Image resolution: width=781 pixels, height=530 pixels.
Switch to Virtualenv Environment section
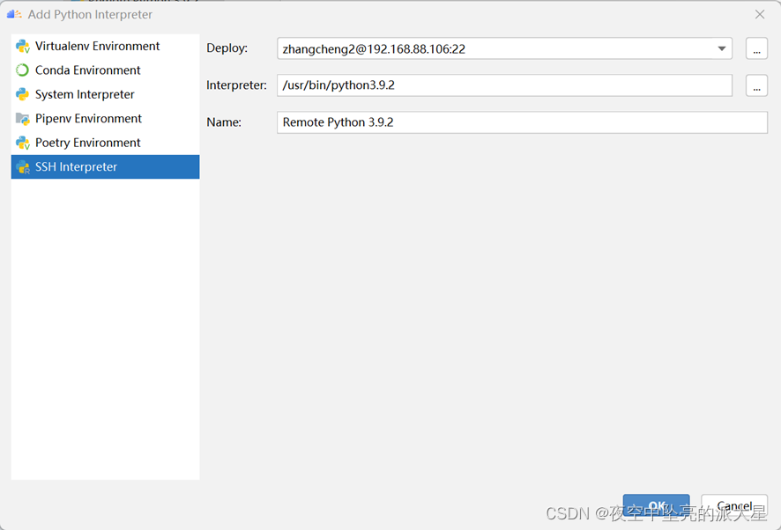(95, 46)
